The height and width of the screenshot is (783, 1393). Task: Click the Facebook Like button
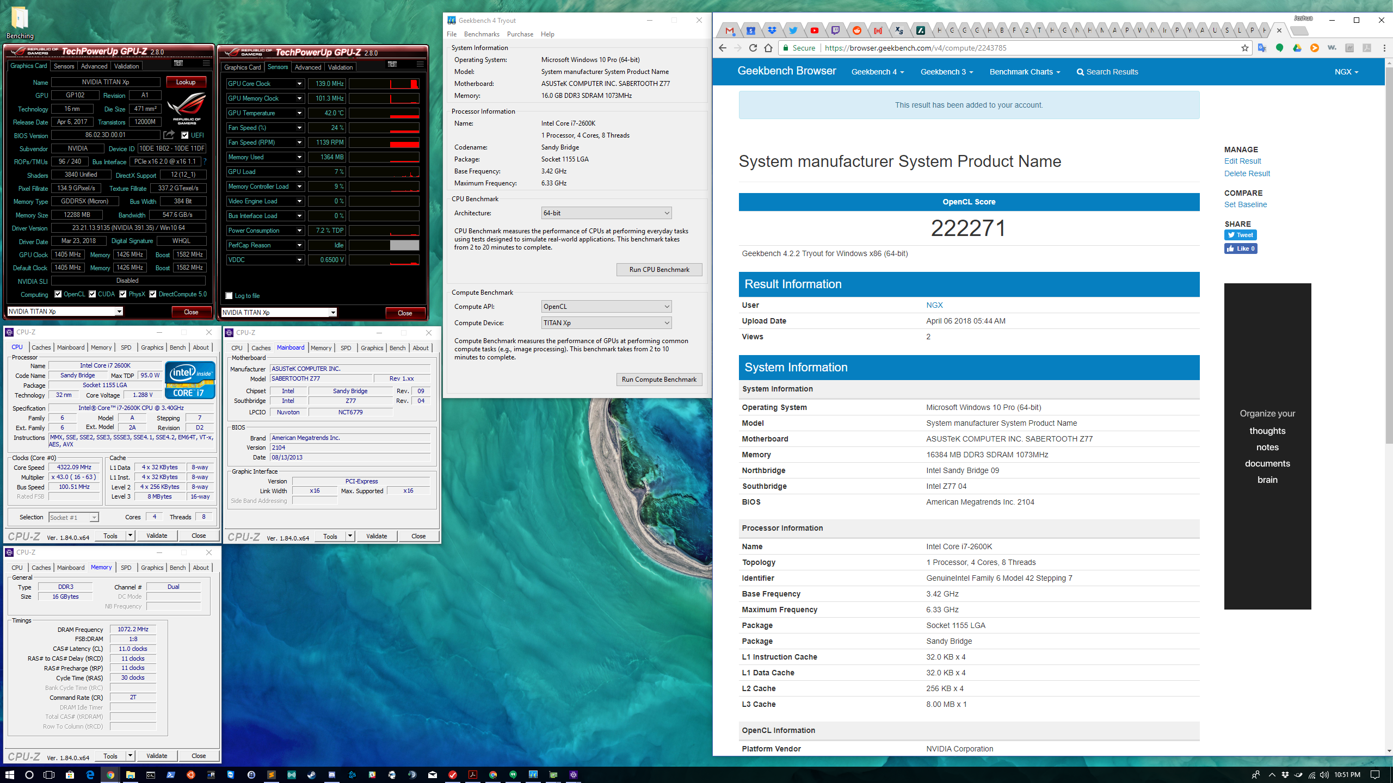coord(1241,248)
